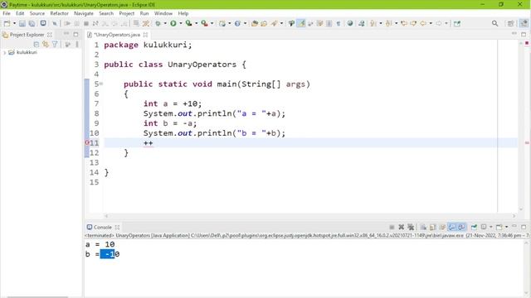531x298 pixels.
Task: Open the Navigate menu
Action: (x=84, y=13)
